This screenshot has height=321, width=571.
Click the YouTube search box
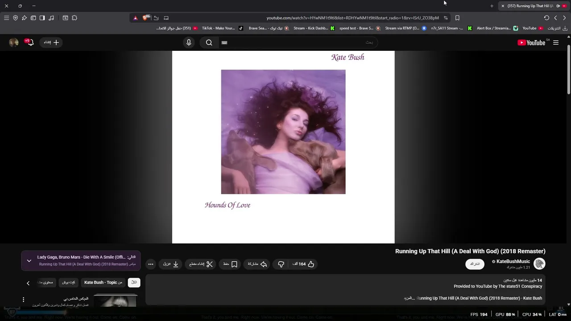click(298, 42)
